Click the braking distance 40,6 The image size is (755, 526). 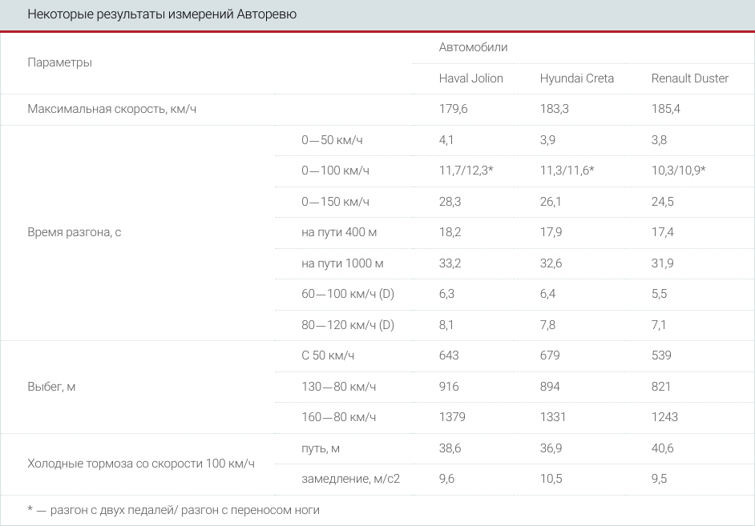pyautogui.click(x=662, y=448)
